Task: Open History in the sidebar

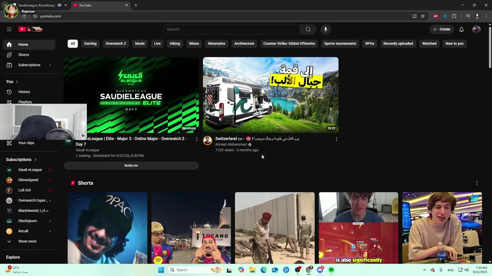Action: coord(29,92)
